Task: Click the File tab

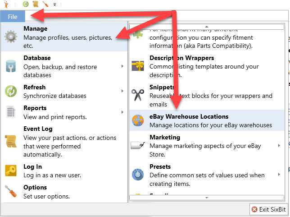Action: (x=13, y=16)
